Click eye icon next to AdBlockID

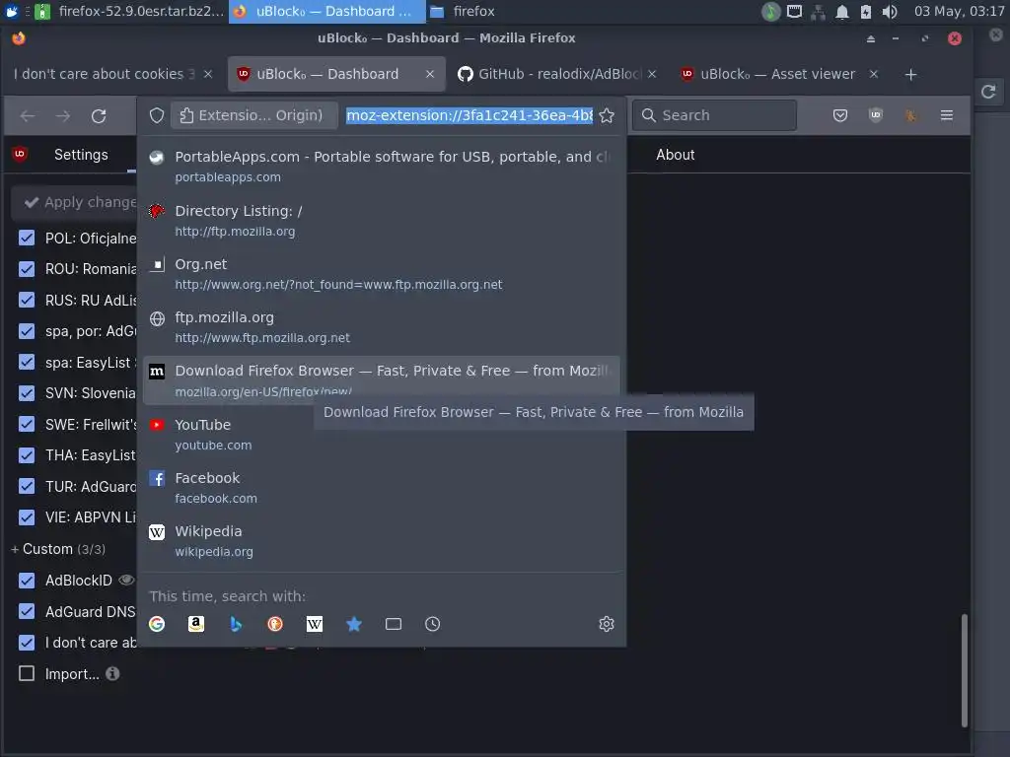click(x=126, y=580)
